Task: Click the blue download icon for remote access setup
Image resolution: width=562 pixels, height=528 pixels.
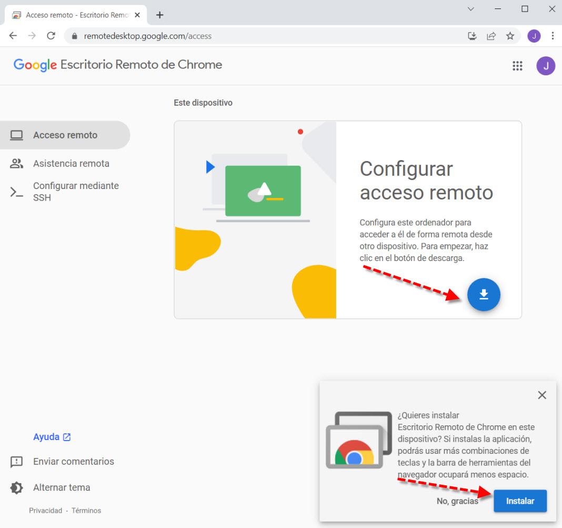Action: point(483,295)
